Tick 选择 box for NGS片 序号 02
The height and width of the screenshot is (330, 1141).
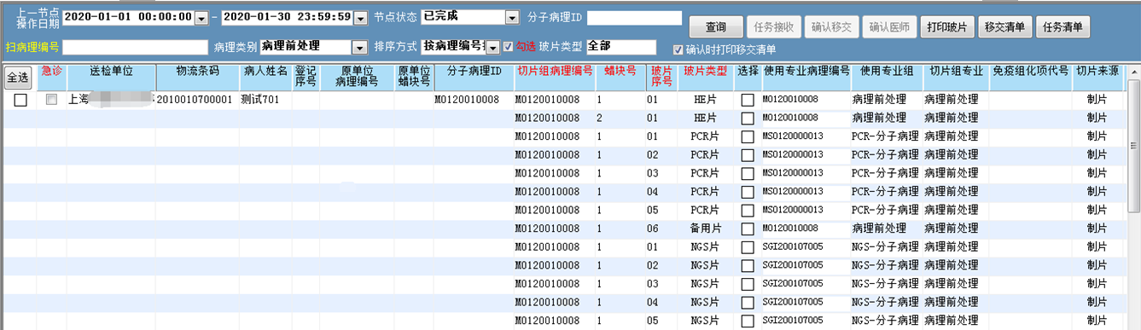[x=748, y=266]
